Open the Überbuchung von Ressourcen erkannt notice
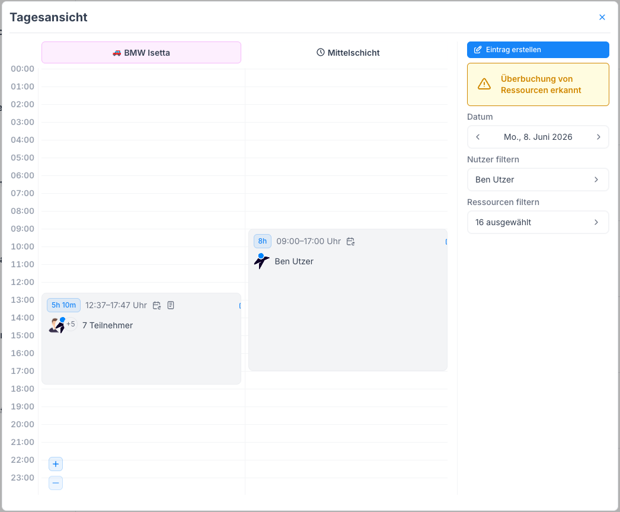The image size is (620, 512). coord(538,85)
